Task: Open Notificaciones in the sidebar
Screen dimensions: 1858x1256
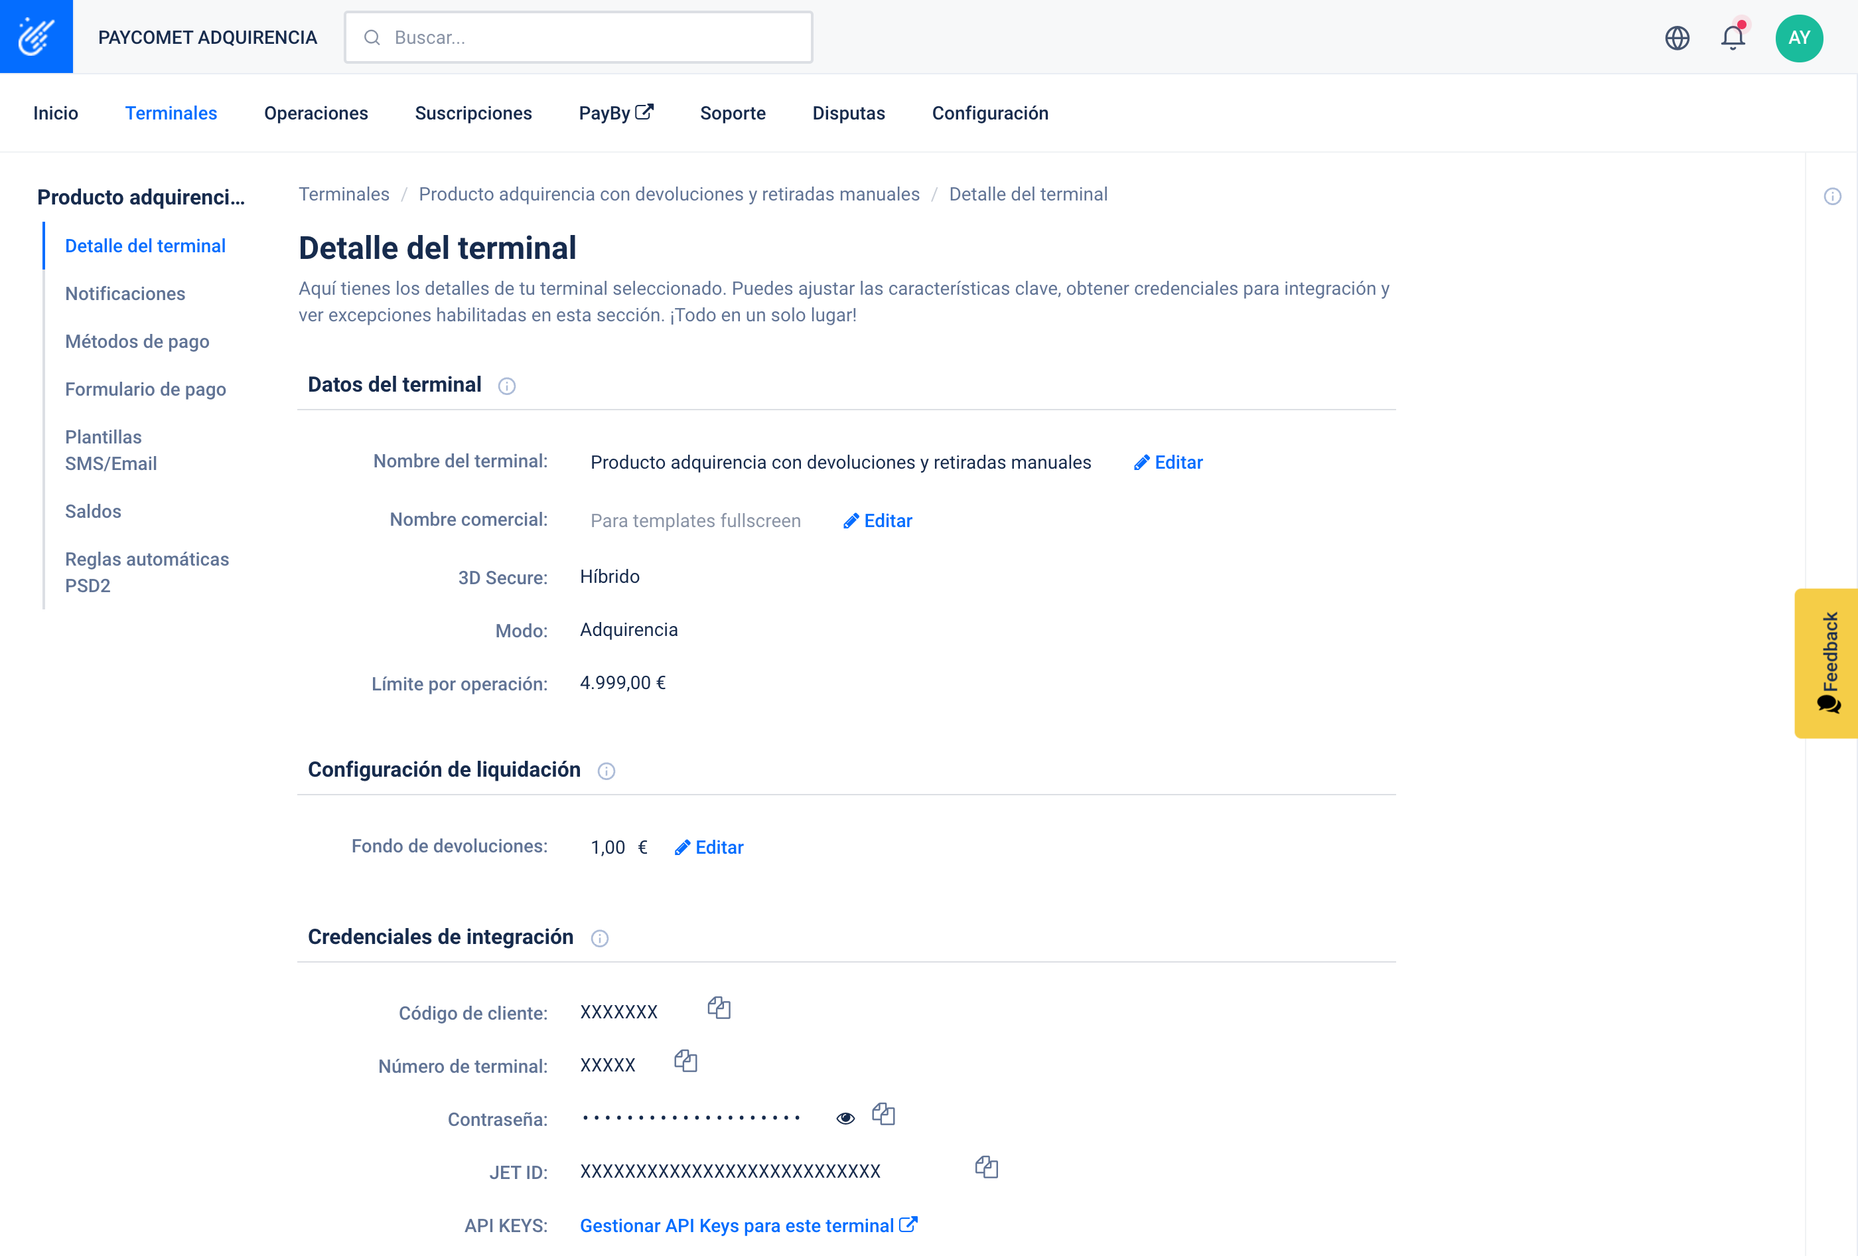Action: [125, 293]
